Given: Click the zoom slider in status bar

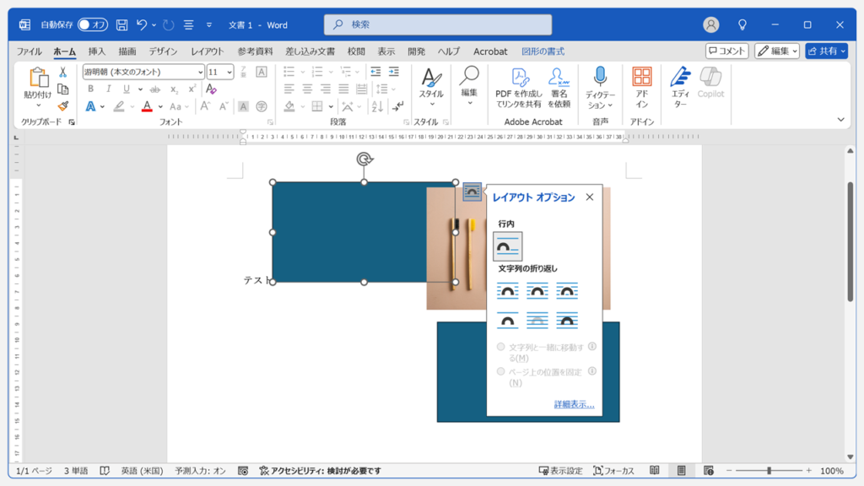Looking at the screenshot, I should pyautogui.click(x=769, y=471).
